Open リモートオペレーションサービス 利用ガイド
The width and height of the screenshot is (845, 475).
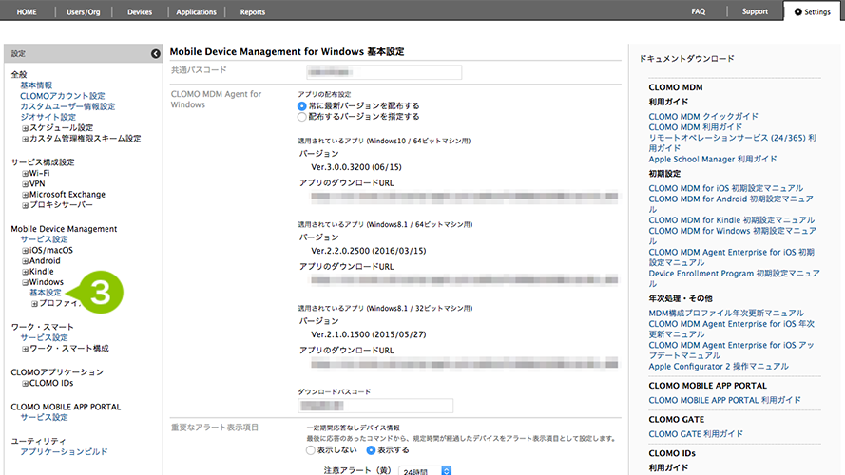733,142
